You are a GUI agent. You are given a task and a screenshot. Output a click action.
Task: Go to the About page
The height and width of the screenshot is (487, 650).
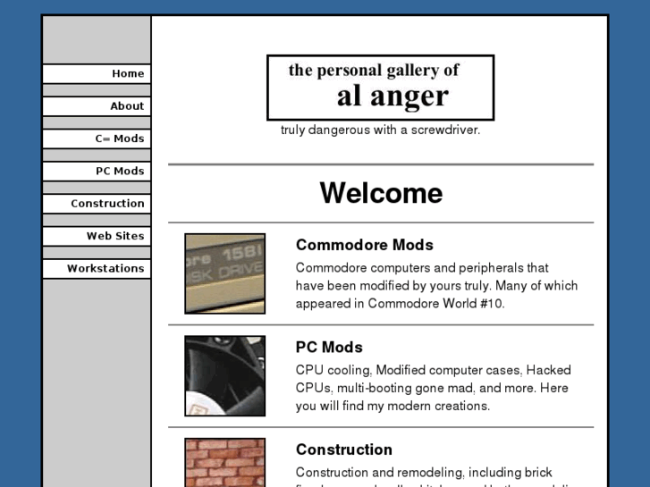(x=97, y=106)
